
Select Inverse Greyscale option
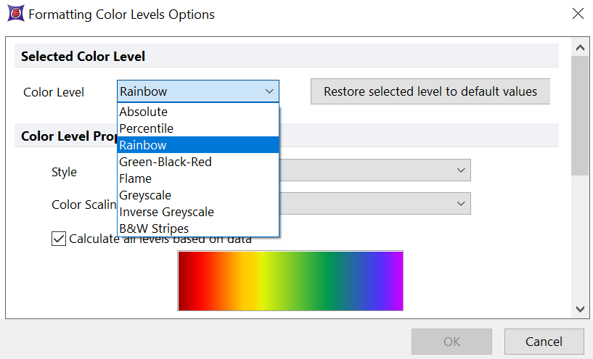tap(166, 212)
